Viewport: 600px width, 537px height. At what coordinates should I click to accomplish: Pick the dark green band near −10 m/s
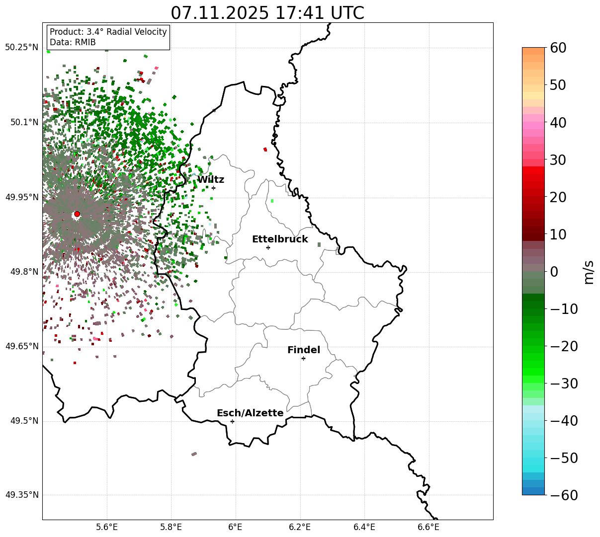click(533, 305)
